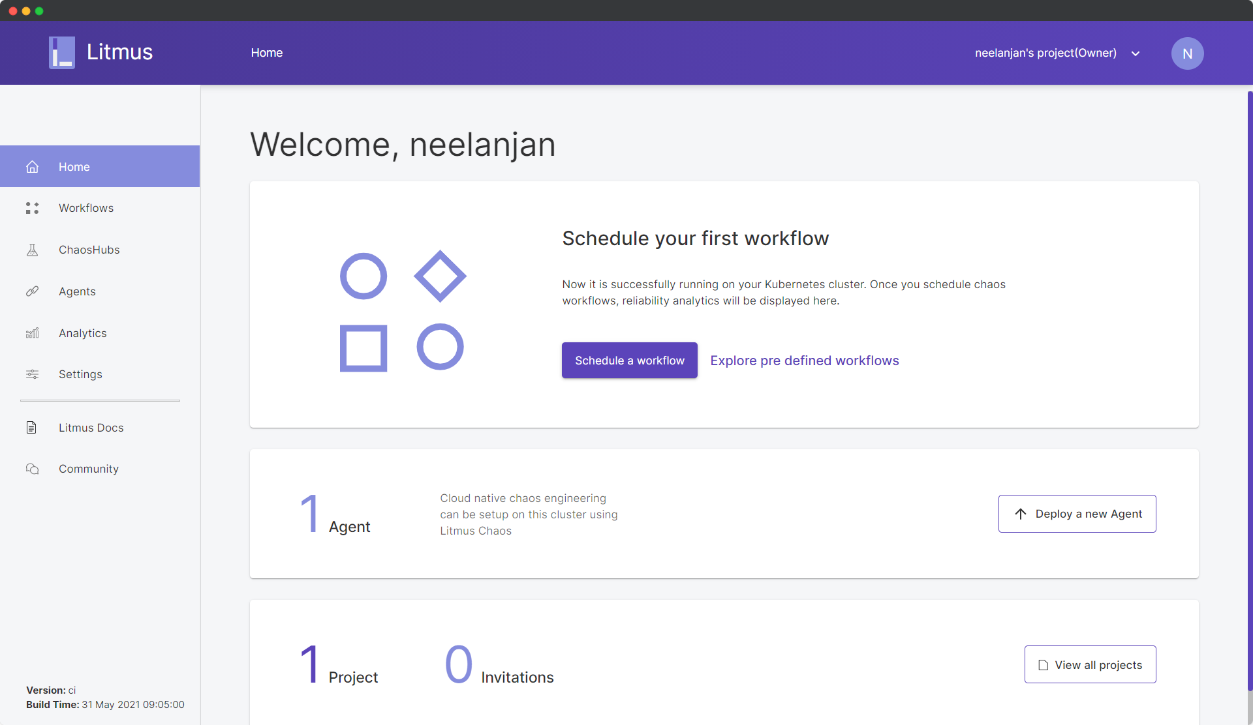Click the Version: ci text
The image size is (1253, 725).
click(51, 690)
